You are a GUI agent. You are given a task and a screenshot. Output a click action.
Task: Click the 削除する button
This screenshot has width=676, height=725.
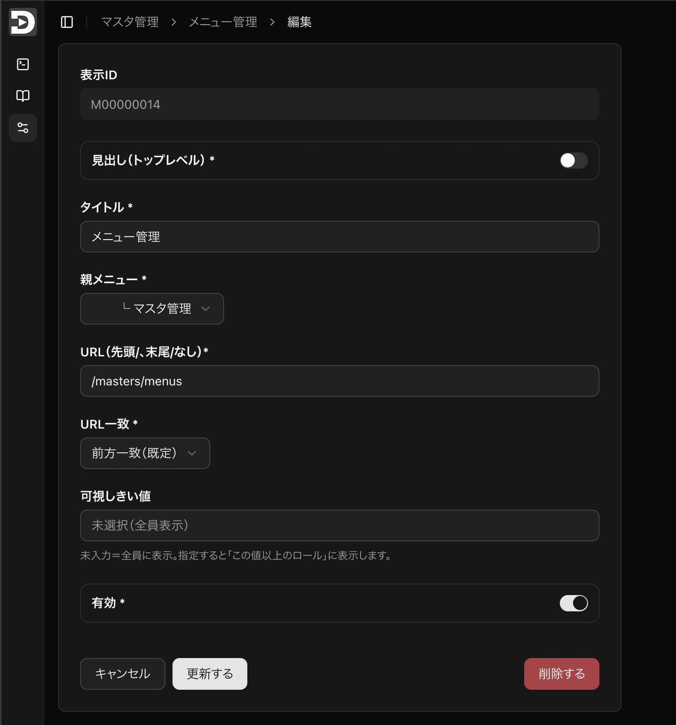[x=562, y=674]
